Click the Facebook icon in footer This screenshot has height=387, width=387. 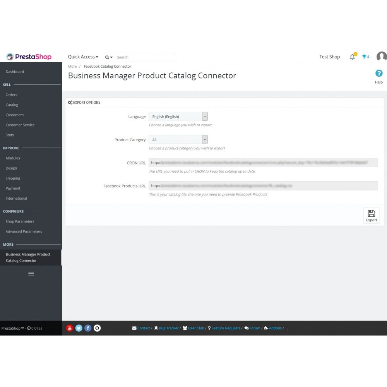[88, 328]
